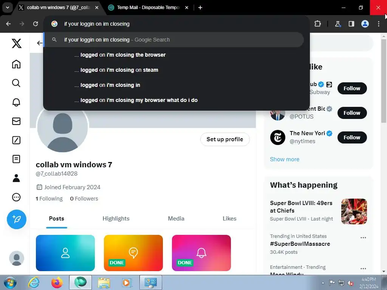Open Home in X sidebar

pos(16,64)
